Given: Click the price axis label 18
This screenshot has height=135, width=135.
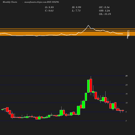Looking at the screenshot, I should point(127,94).
